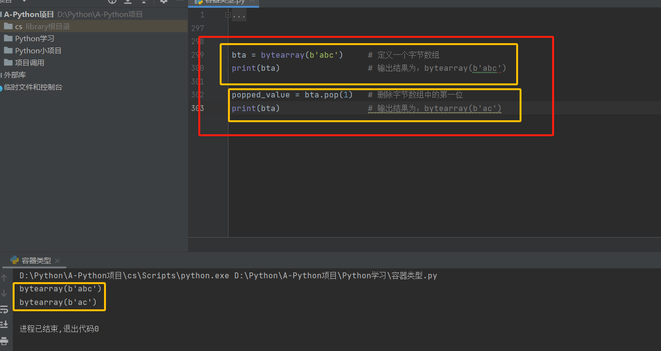661x351 pixels.
Task: Click the down arrow in run console
Action: click(4, 293)
